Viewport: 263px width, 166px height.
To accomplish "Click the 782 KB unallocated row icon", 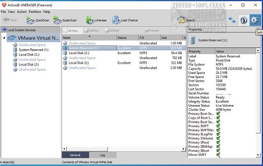I will [65, 58].
